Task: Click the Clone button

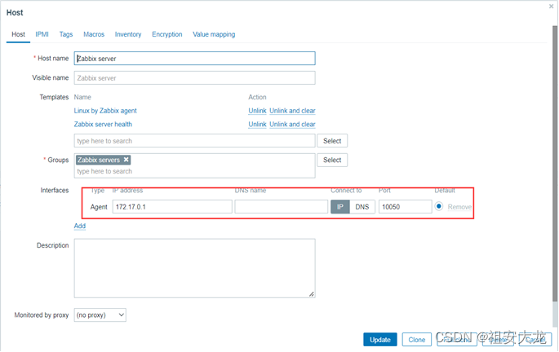Action: (417, 340)
